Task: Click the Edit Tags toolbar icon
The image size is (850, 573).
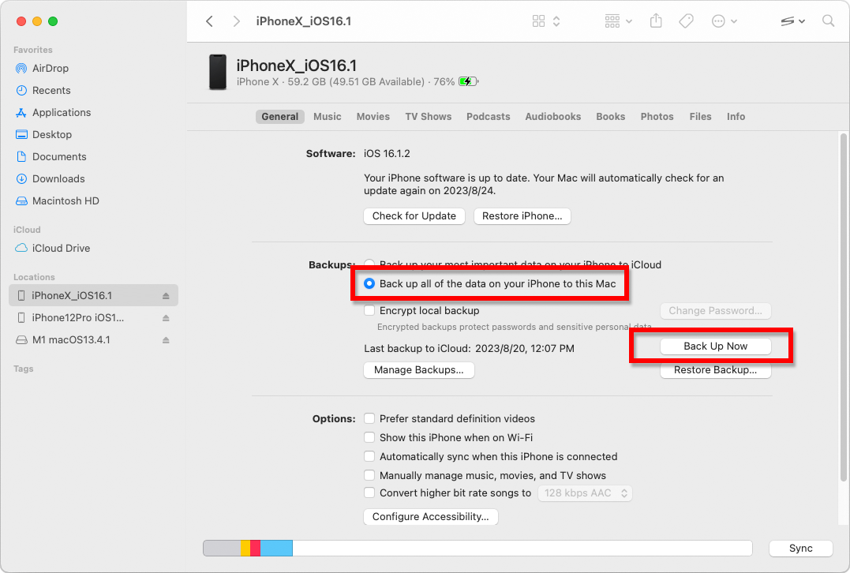Action: (687, 21)
